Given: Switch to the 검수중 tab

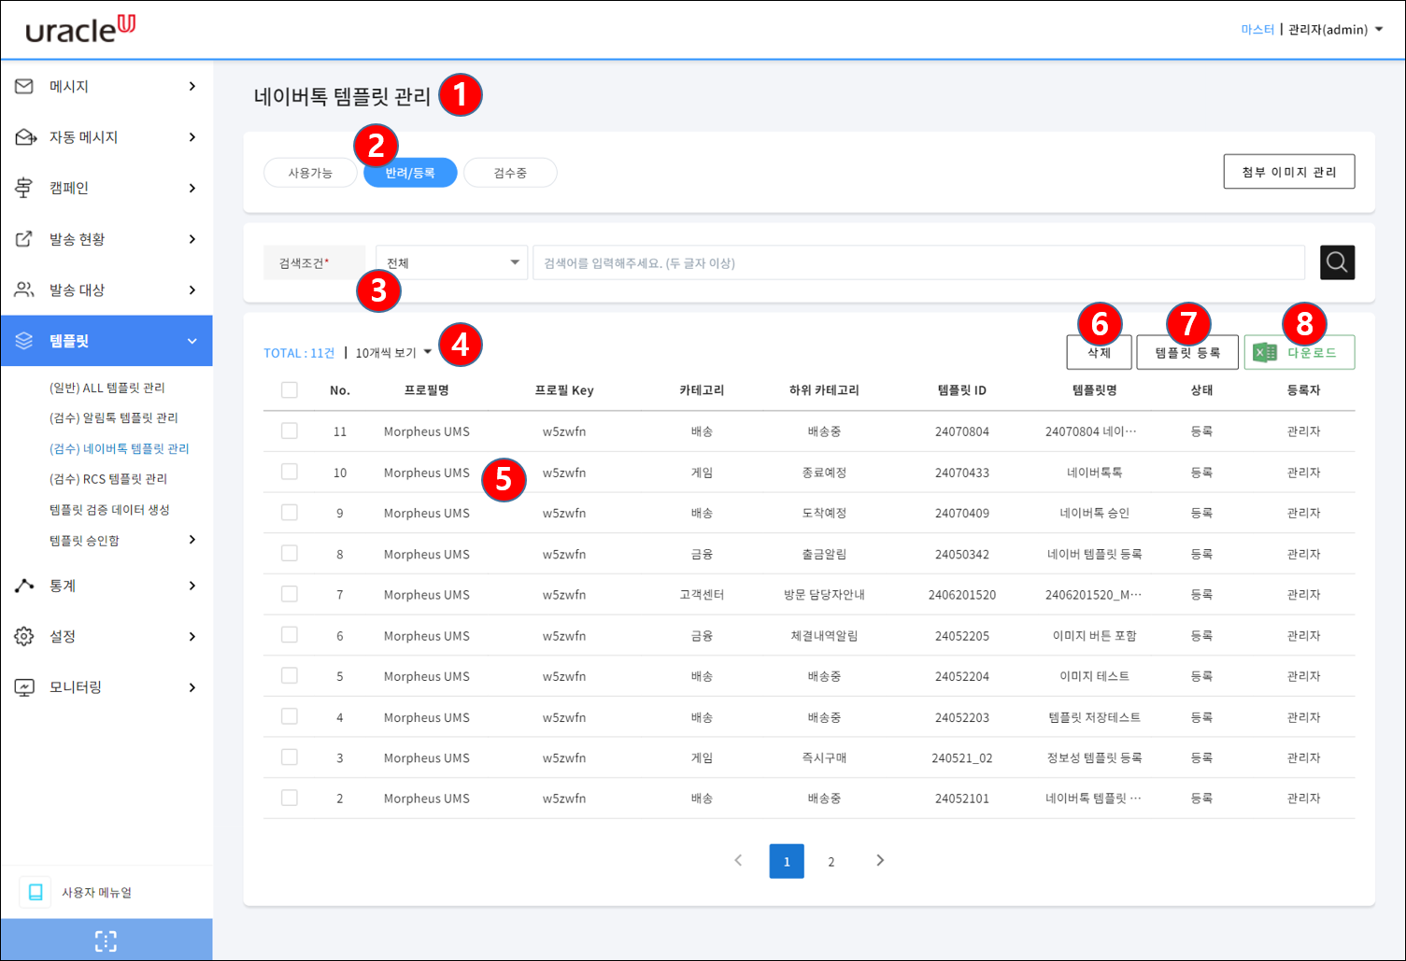Looking at the screenshot, I should click(x=510, y=173).
